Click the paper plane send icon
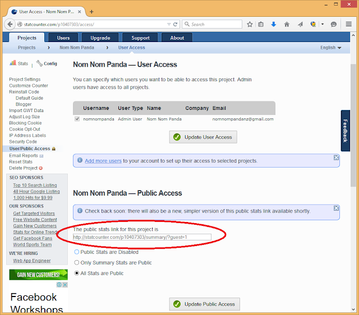 tap(300, 24)
